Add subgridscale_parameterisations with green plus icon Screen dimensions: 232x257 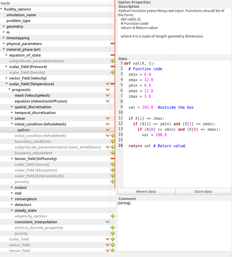click(113, 61)
